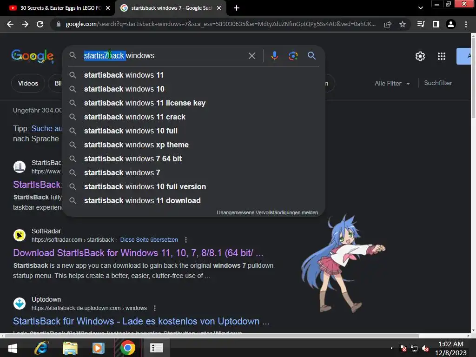Expand the tab search chevron

tap(420, 8)
